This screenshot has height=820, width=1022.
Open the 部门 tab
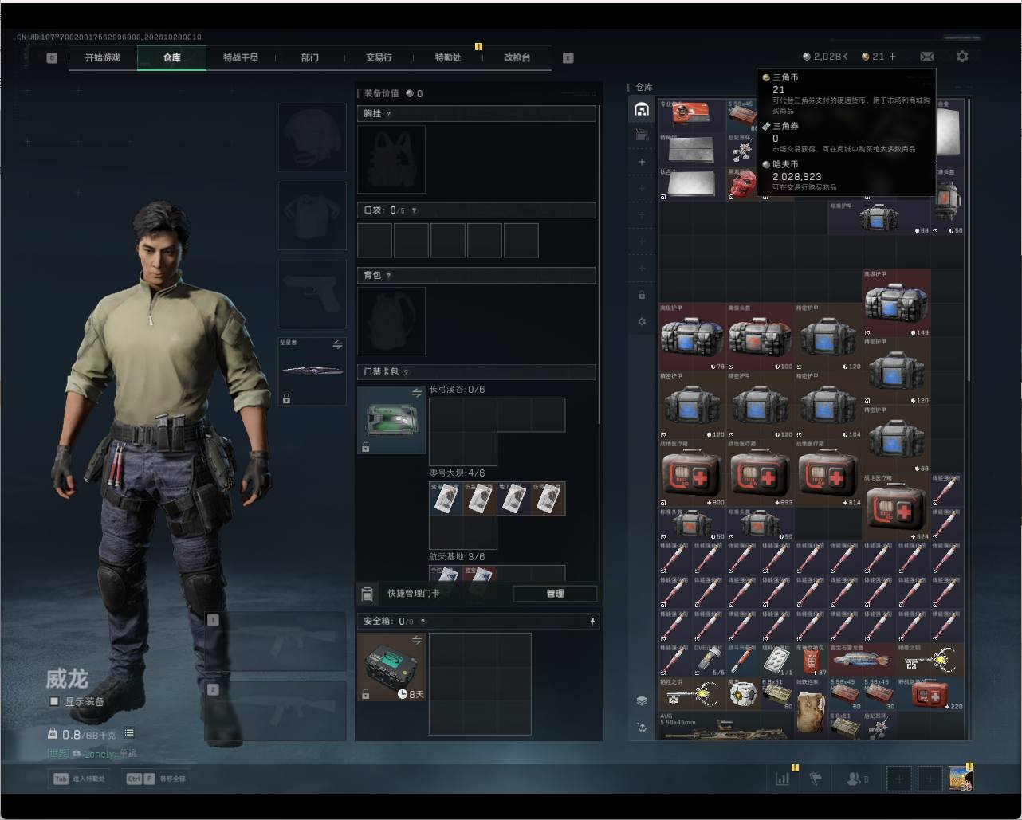point(310,57)
